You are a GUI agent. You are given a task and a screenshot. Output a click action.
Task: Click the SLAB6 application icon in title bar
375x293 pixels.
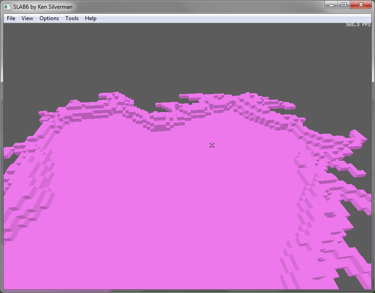(7, 7)
